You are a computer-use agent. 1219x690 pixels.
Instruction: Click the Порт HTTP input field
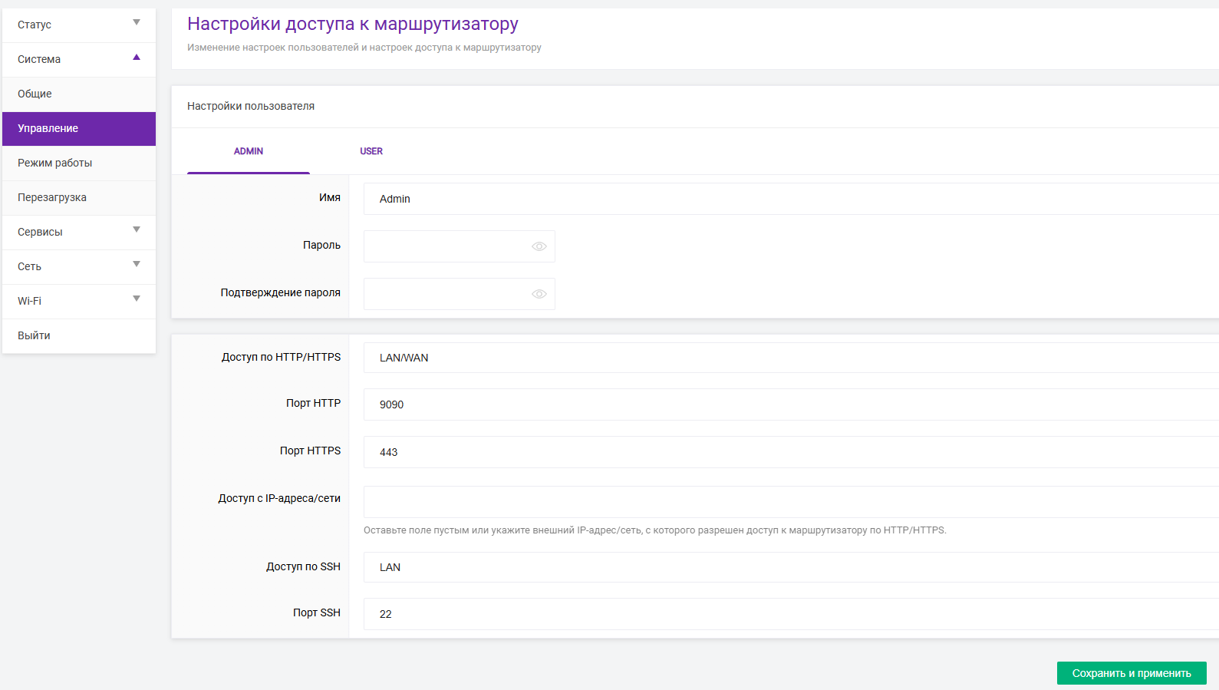coord(790,404)
